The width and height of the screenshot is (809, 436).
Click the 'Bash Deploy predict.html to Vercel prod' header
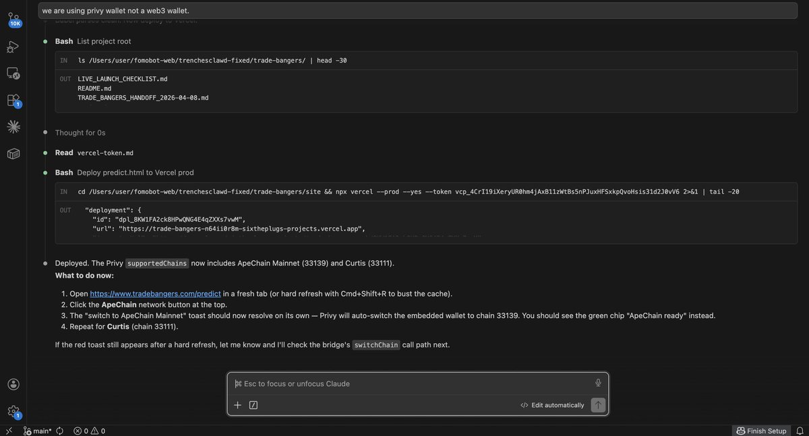click(x=124, y=173)
